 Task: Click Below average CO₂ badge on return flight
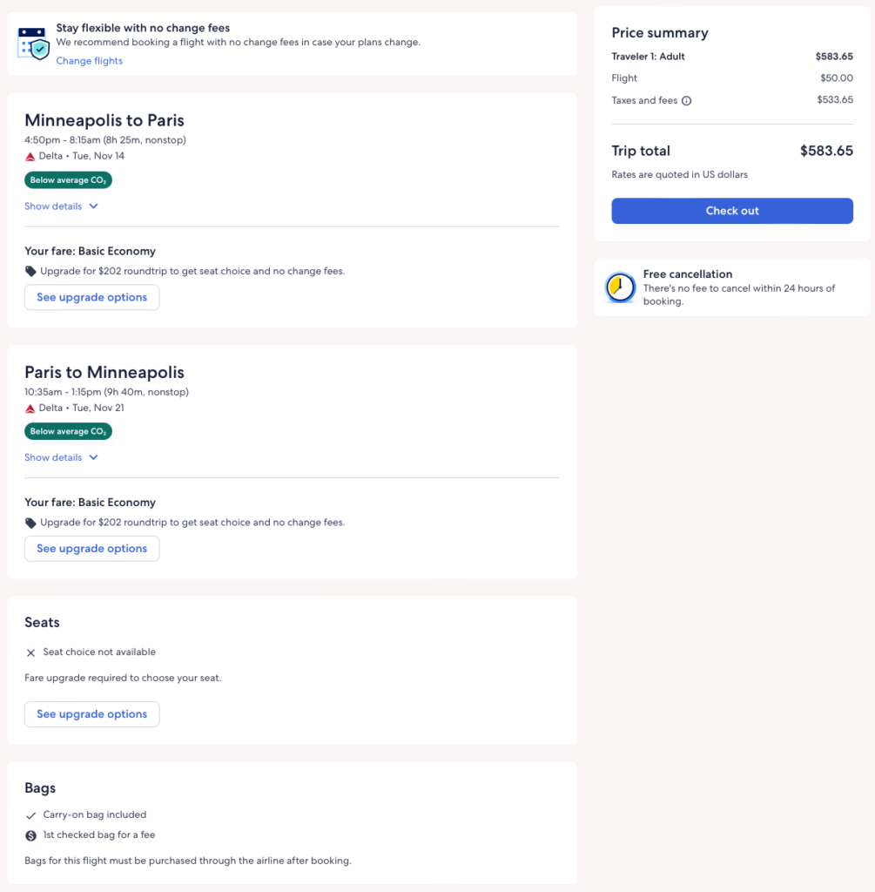coord(68,431)
